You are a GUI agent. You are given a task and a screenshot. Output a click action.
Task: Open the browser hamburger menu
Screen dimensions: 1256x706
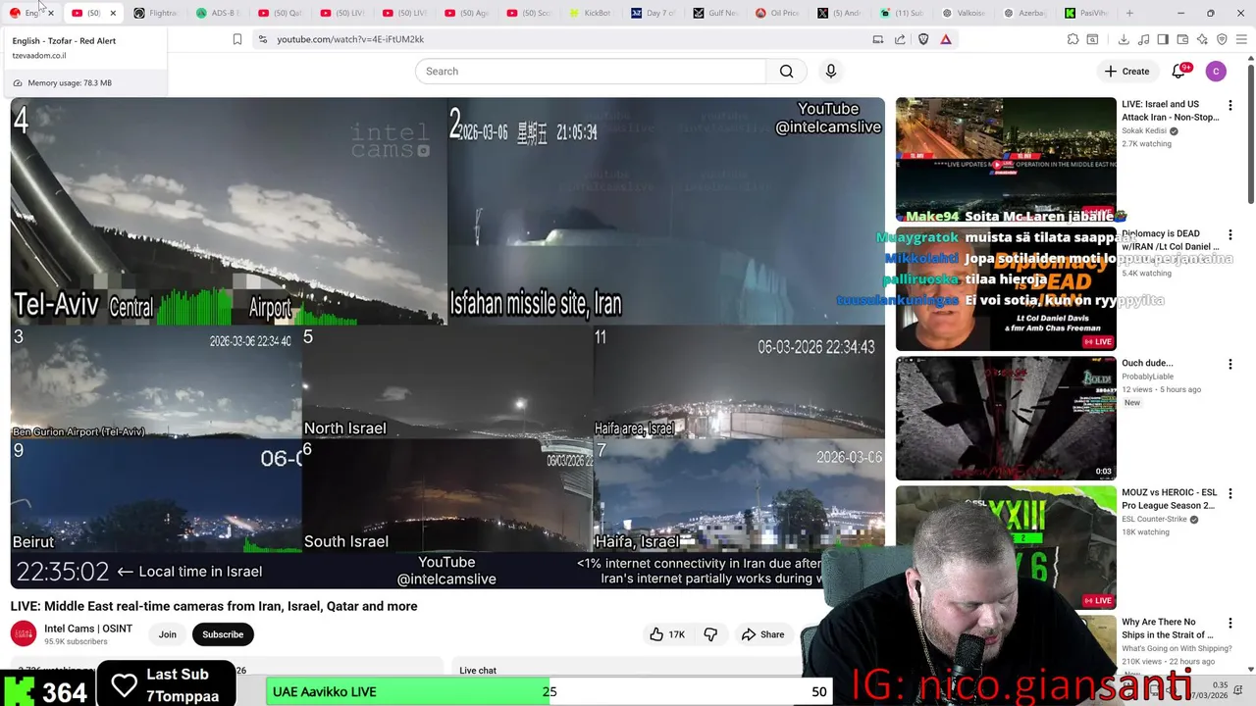coord(1242,39)
